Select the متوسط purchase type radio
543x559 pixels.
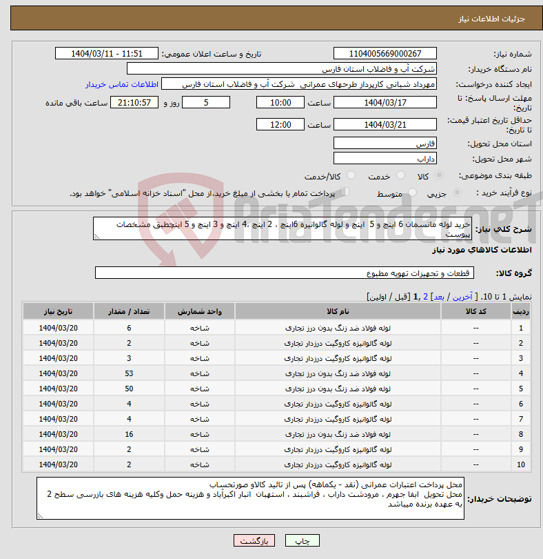coord(412,193)
